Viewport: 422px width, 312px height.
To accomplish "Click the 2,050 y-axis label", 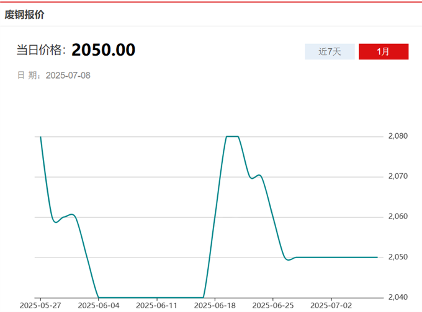I will coord(397,257).
